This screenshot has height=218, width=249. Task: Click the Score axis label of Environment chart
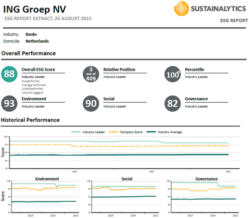coord(3,196)
